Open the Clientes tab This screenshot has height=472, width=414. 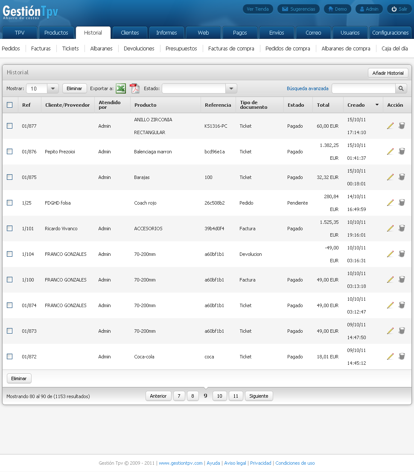point(130,32)
